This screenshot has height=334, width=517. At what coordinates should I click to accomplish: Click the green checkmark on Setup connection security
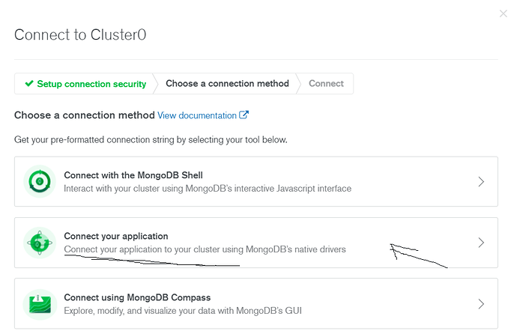tap(28, 84)
